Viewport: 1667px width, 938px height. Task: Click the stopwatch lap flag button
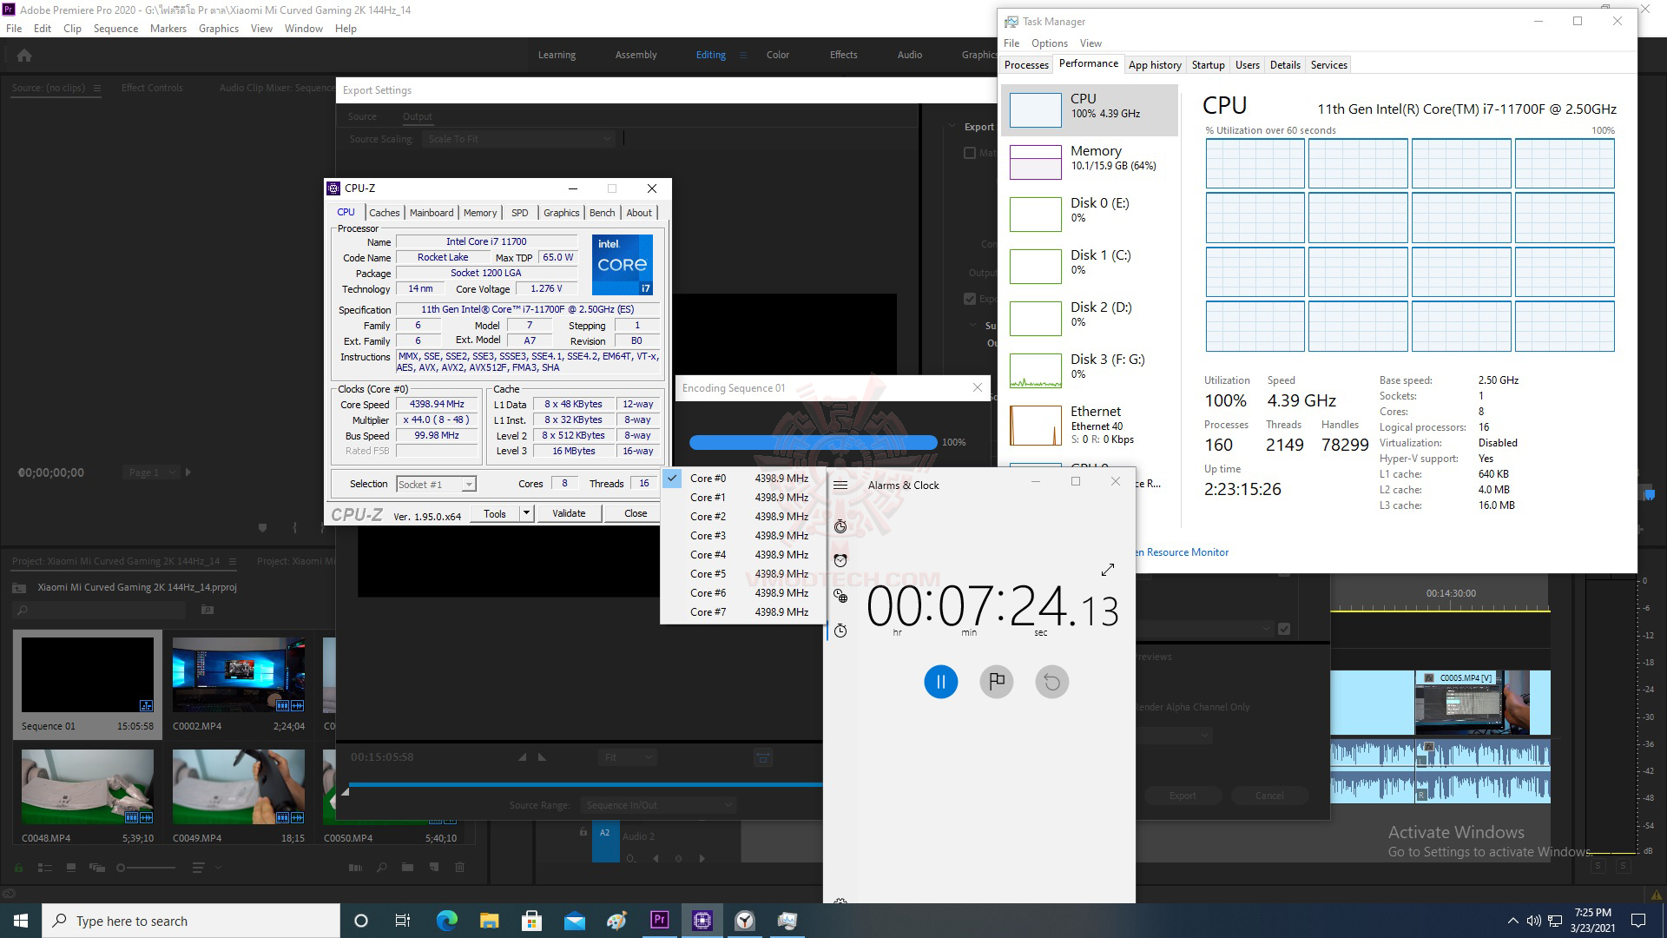(x=996, y=682)
